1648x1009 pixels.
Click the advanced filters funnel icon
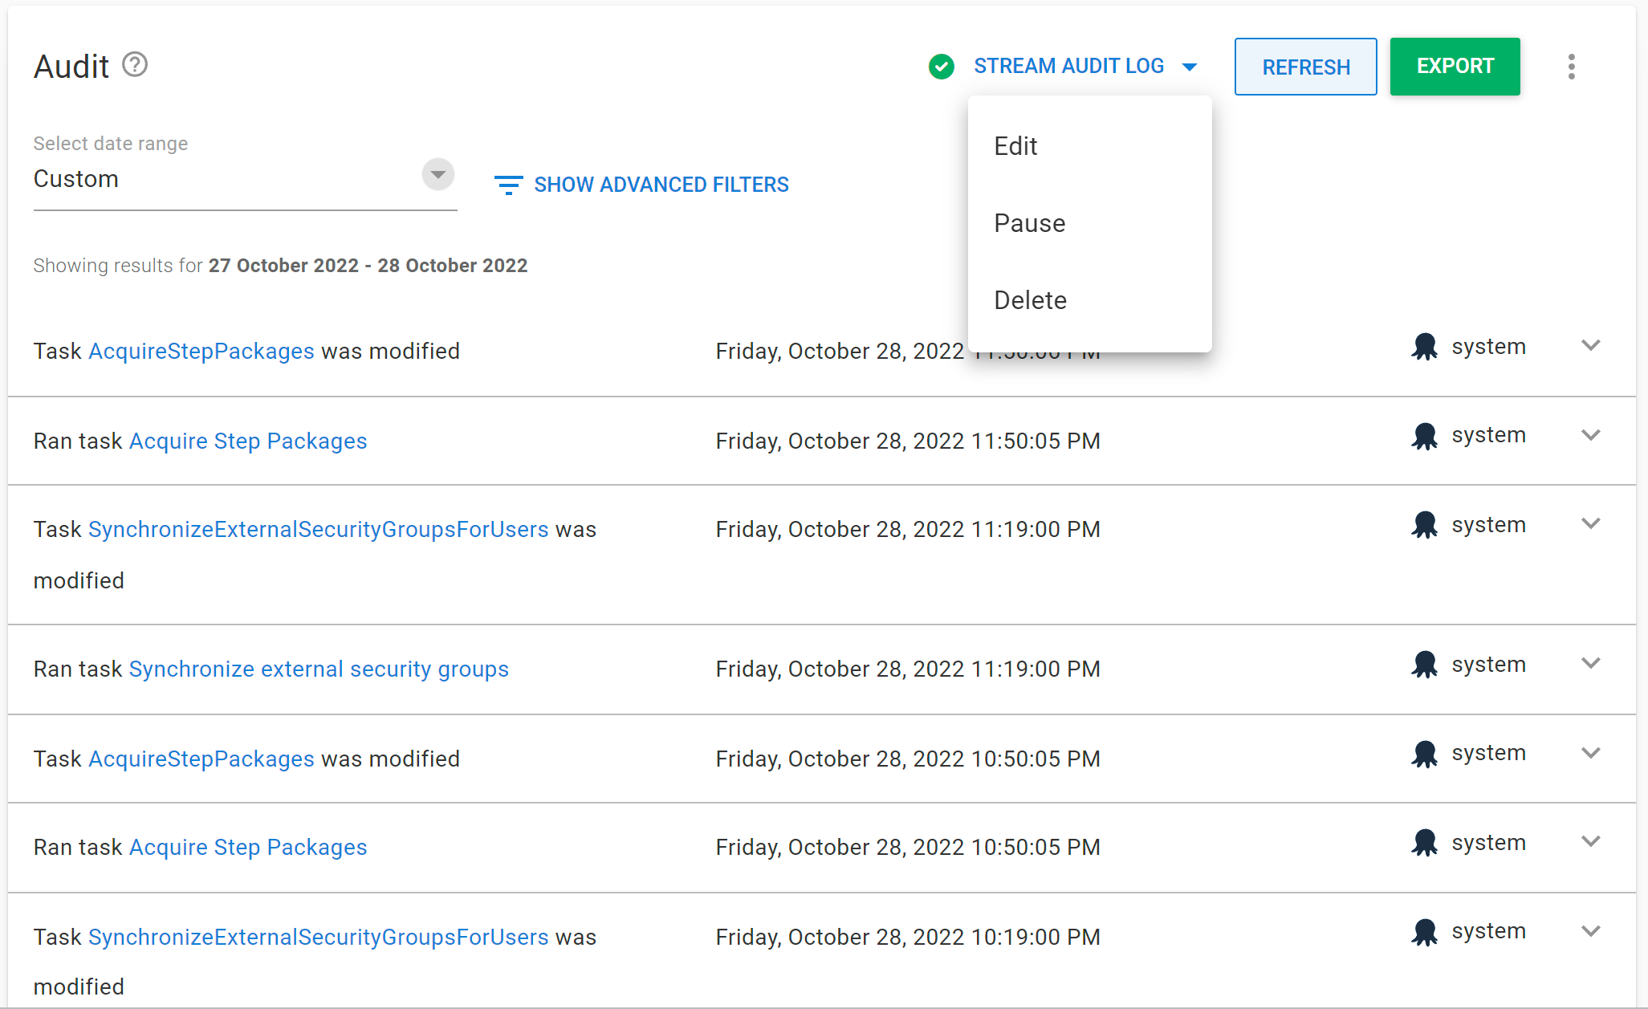[508, 185]
